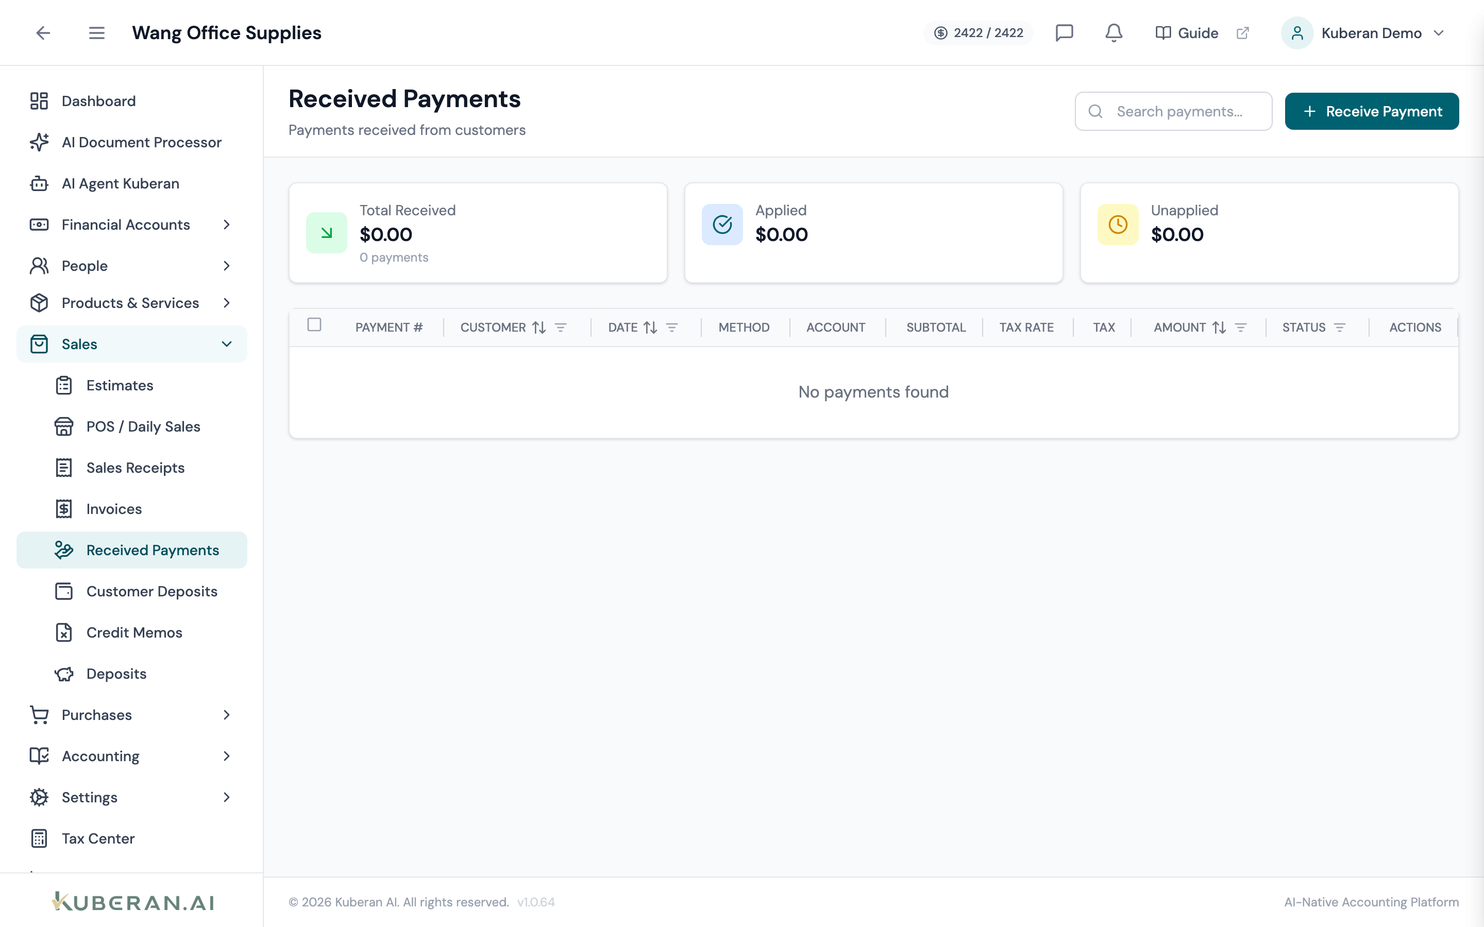Focus the Search payments field
The width and height of the screenshot is (1484, 927).
(x=1173, y=111)
